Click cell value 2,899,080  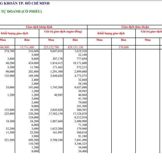(80, 72)
